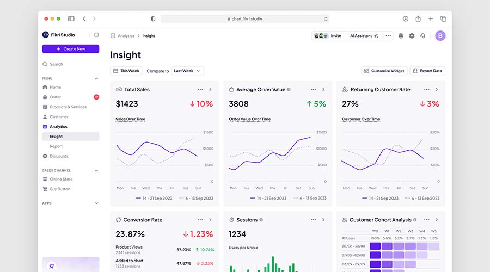Click the Sessions info icon
490x272 pixels.
(x=261, y=220)
